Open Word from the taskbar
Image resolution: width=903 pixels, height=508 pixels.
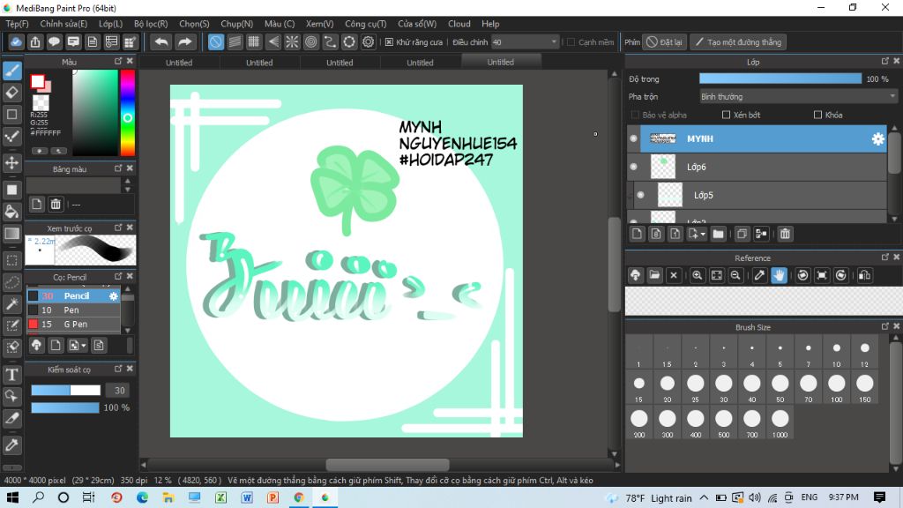247,497
